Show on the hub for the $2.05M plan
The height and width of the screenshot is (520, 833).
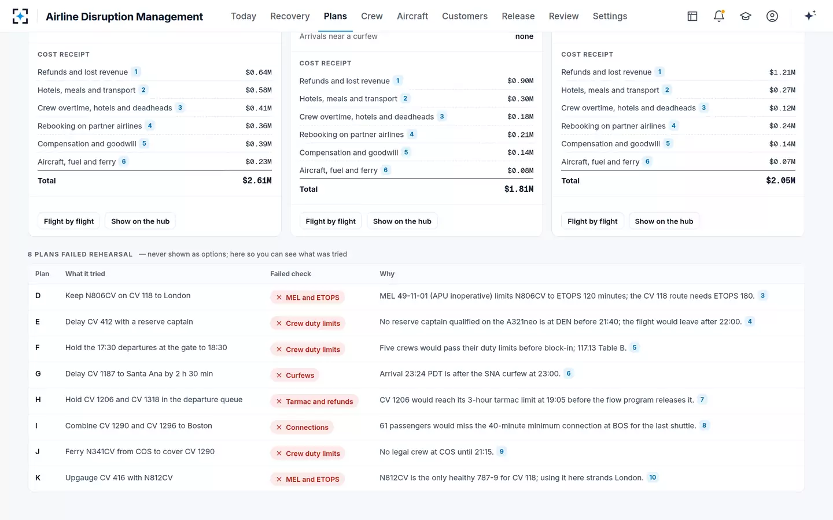tap(664, 221)
